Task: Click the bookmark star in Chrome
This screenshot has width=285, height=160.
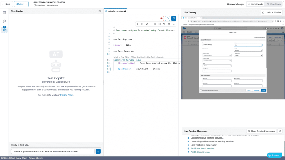Action: click(272, 21)
